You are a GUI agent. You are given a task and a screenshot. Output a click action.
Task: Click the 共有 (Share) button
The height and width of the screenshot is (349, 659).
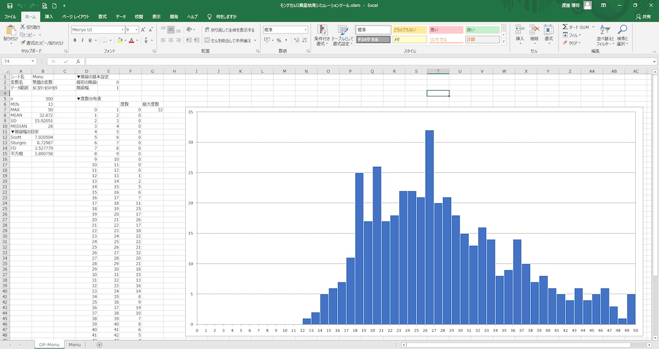(x=643, y=17)
